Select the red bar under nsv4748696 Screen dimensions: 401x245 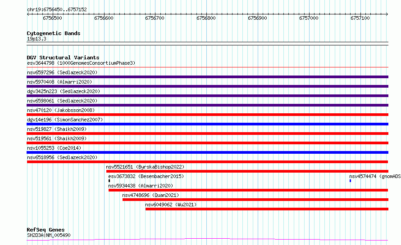(x=255, y=200)
